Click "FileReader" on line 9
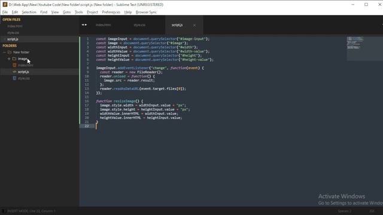This screenshot has width=383, height=215. [147, 72]
